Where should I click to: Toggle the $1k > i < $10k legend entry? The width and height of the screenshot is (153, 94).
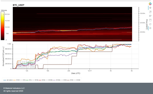(x=32, y=80)
